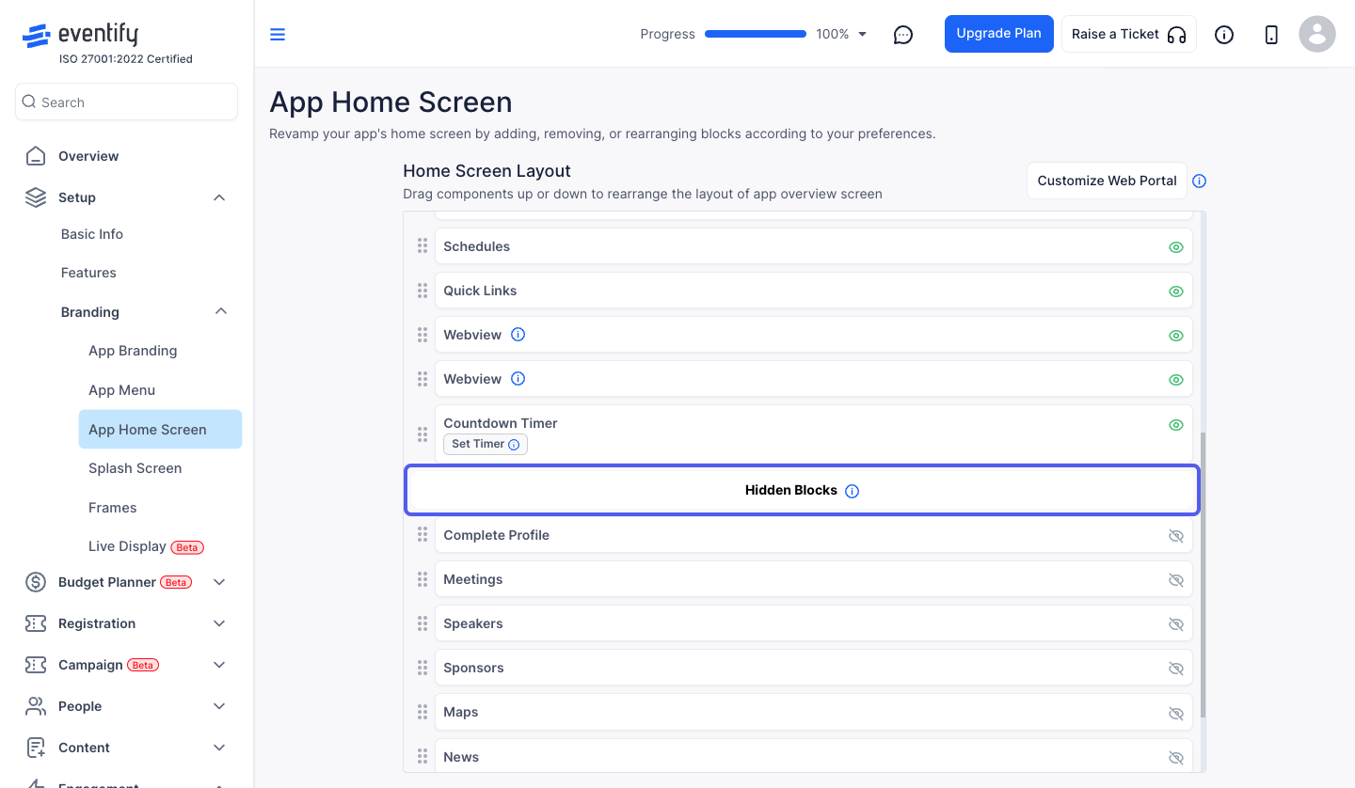Click the People icon in sidebar
Viewport: 1355px width, 788px height.
(x=36, y=706)
